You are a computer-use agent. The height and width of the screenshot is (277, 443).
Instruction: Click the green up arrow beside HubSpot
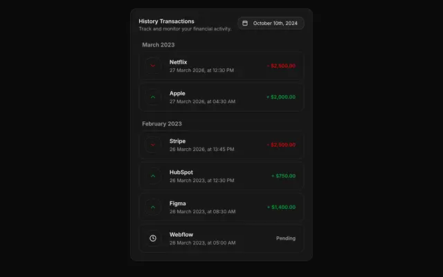point(153,176)
